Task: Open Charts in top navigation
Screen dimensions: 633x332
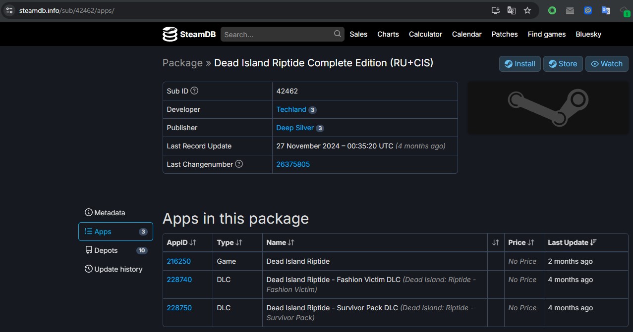Action: tap(388, 34)
